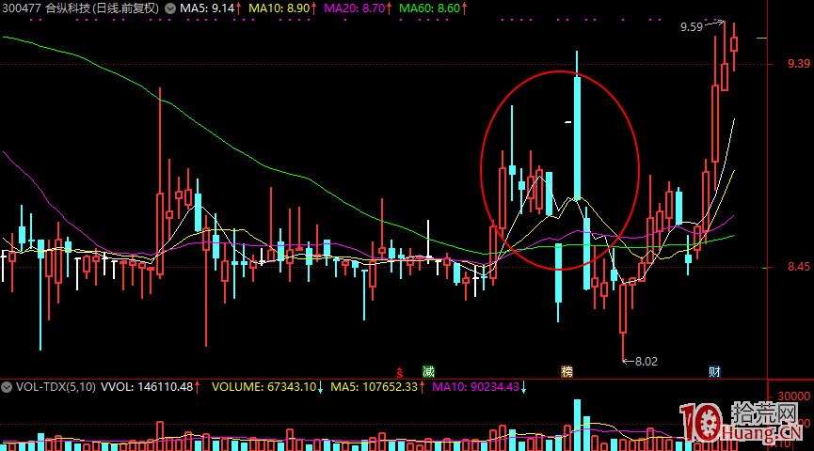Click the red 'S' marker icon
The width and height of the screenshot is (814, 451).
tap(400, 372)
